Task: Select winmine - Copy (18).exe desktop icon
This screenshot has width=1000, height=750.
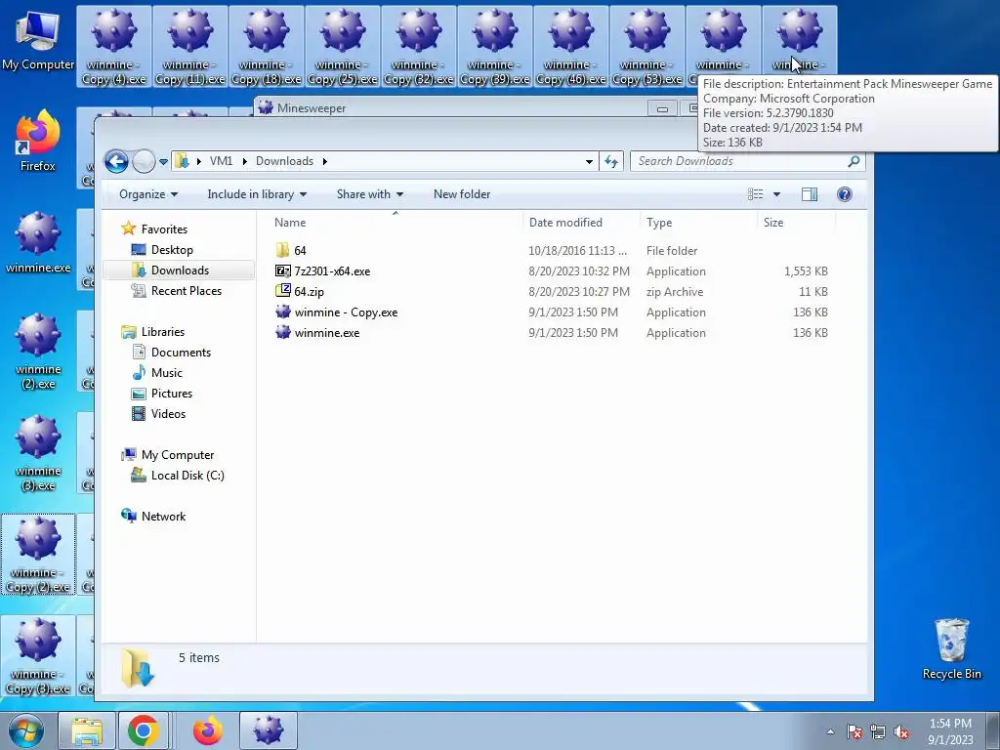Action: coord(266,46)
